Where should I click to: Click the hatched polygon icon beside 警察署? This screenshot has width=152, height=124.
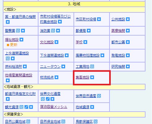click(18, 31)
